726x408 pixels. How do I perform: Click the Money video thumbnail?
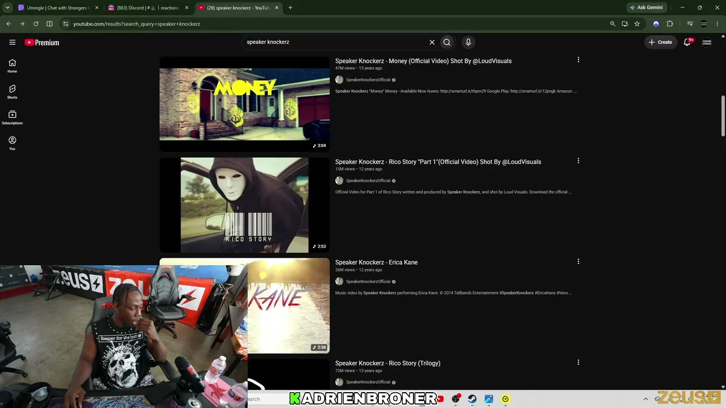coord(244,104)
